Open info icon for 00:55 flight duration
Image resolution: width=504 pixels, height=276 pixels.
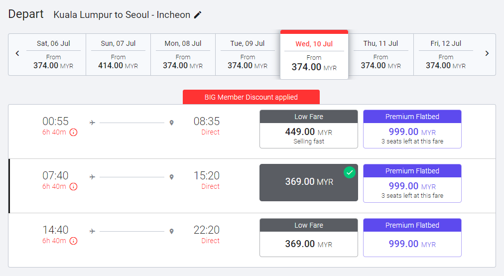pyautogui.click(x=73, y=133)
